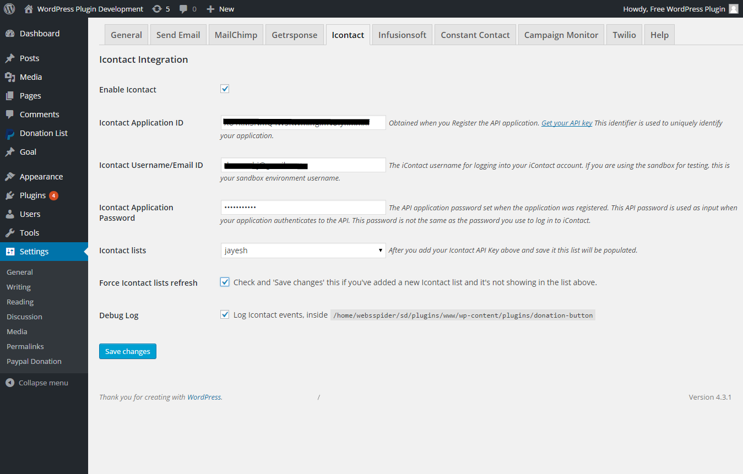Click the PayPal icon beside Donation List
Image resolution: width=743 pixels, height=474 pixels.
click(x=10, y=133)
